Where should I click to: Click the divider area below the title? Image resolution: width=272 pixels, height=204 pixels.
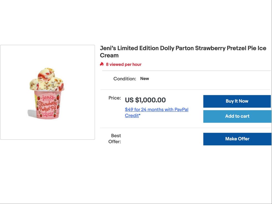tap(186, 71)
